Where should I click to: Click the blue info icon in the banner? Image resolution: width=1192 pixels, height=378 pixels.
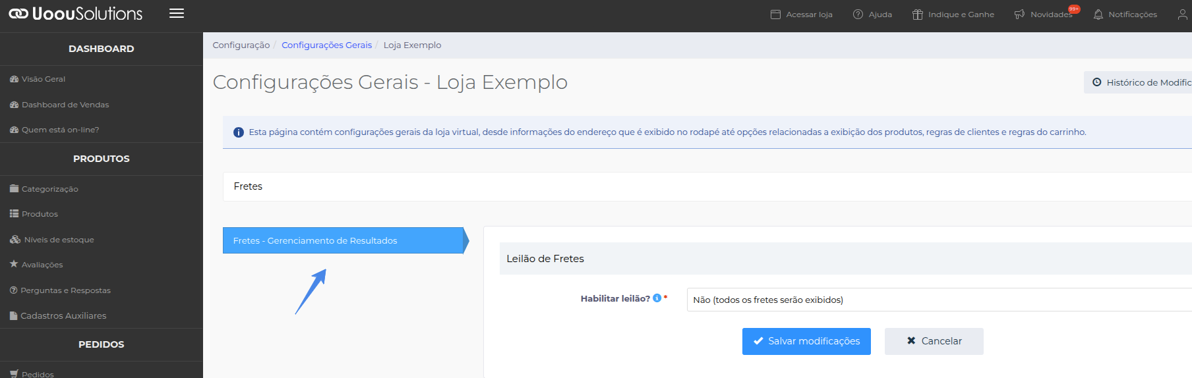239,132
